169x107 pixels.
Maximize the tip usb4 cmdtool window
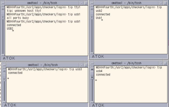165,64
